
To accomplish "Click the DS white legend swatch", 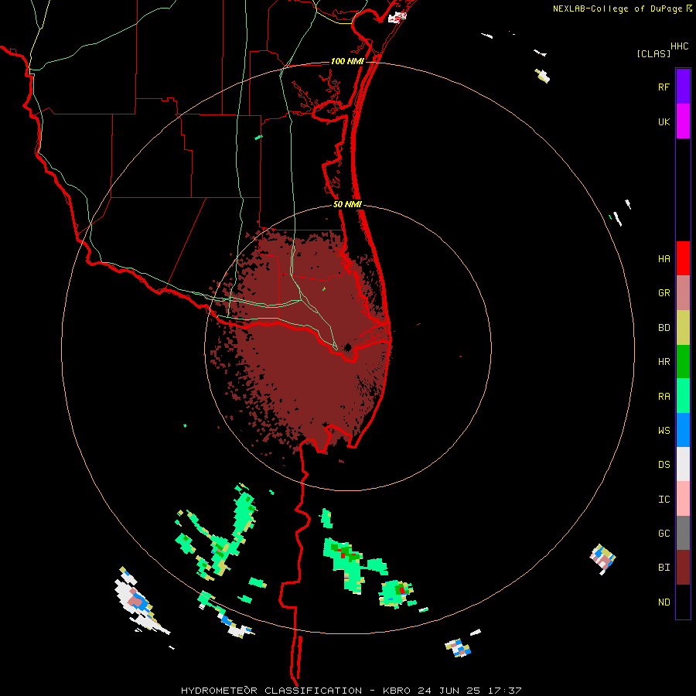I will (x=683, y=464).
